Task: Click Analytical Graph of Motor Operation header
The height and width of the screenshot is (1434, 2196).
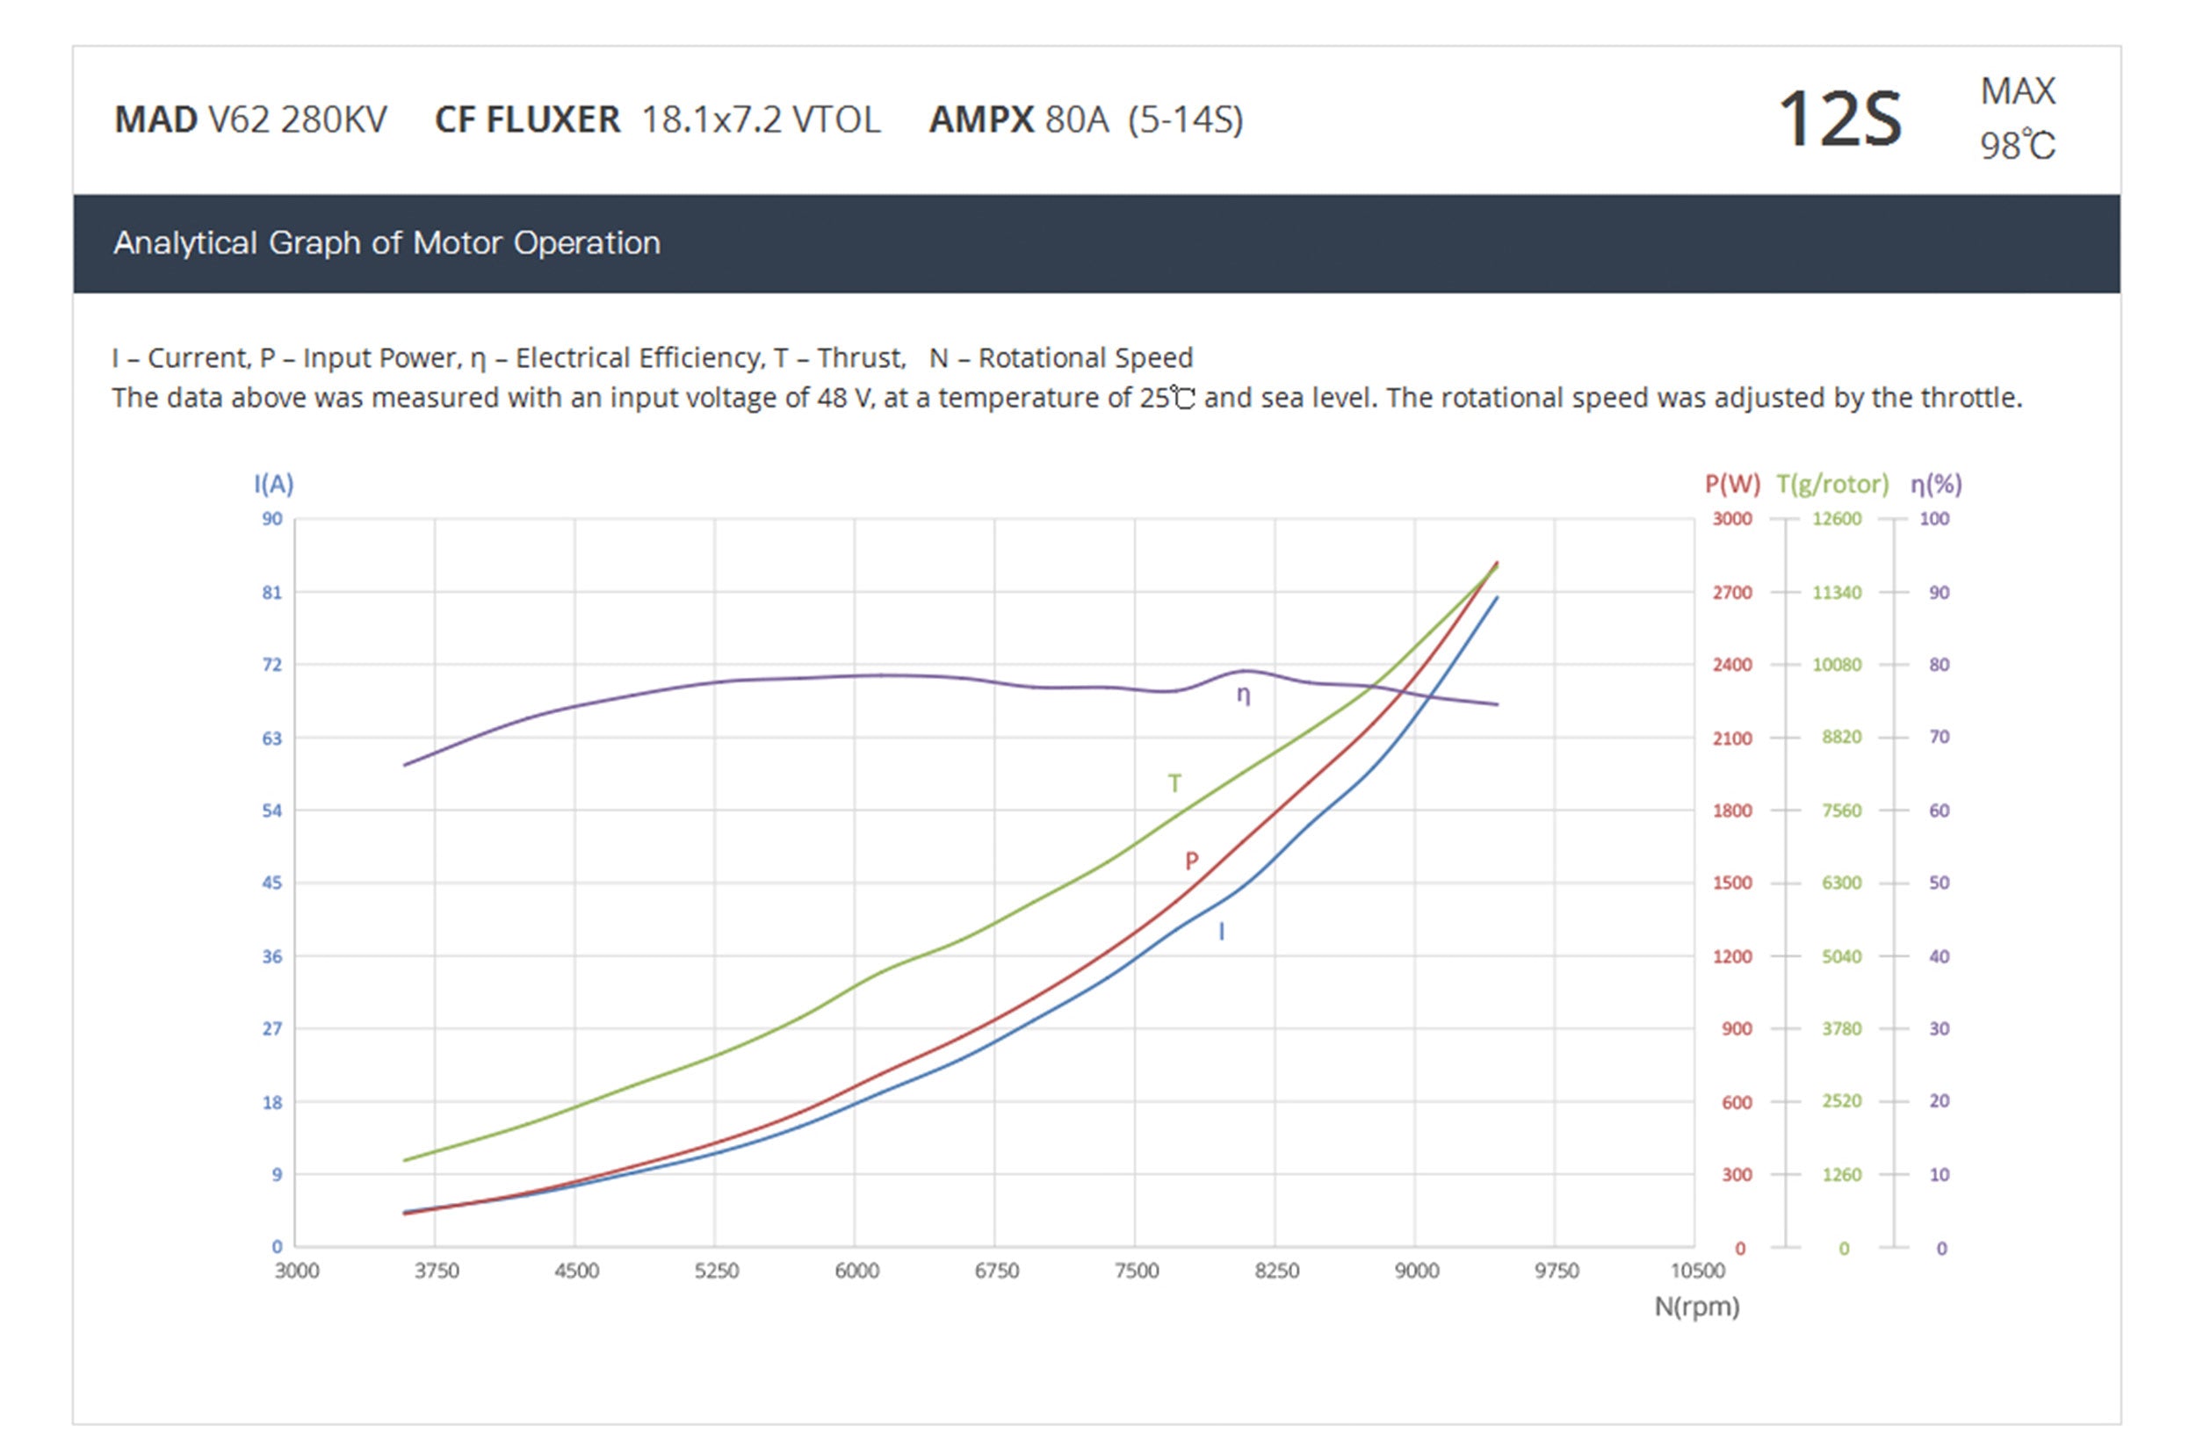Action: [x=386, y=242]
